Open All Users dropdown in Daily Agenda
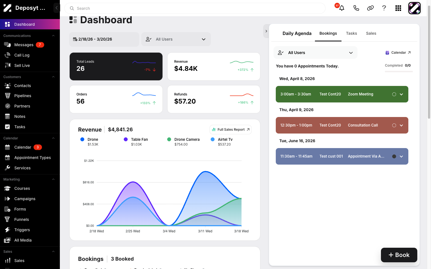Image resolution: width=431 pixels, height=269 pixels. click(315, 53)
